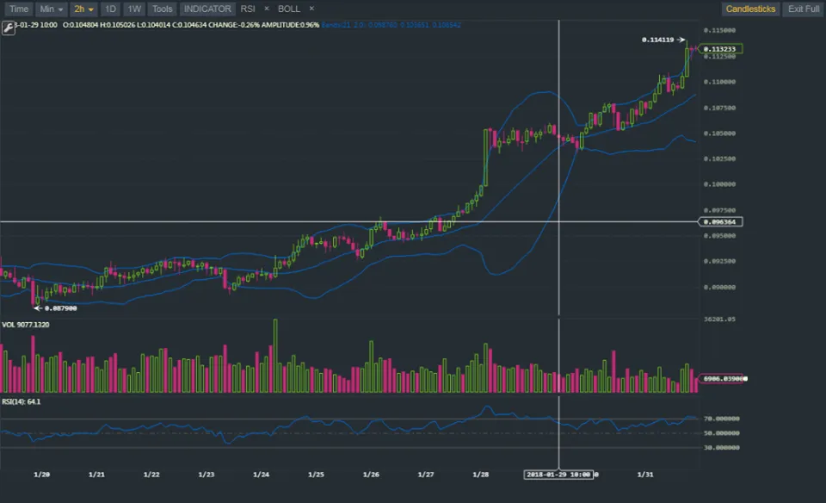The width and height of the screenshot is (826, 503).
Task: Choose the Candlesticks chart style
Action: coord(750,9)
